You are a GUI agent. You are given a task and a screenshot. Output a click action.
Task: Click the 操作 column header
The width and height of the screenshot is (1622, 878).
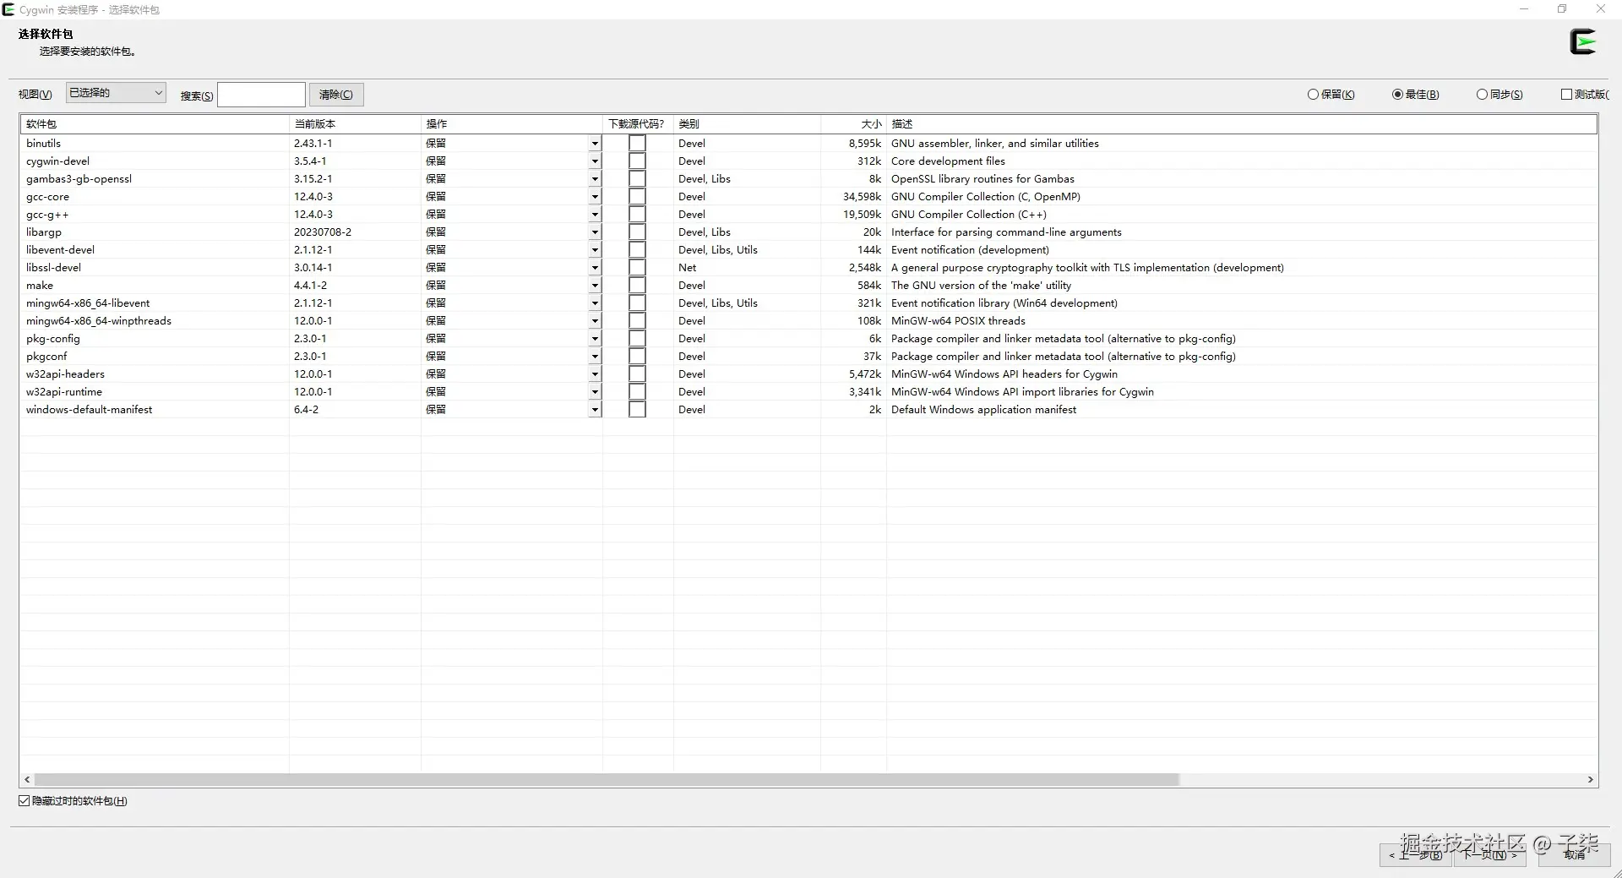(x=512, y=124)
